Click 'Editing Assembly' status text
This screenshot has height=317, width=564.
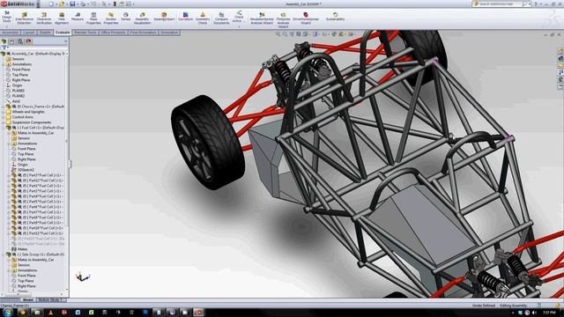(513, 306)
